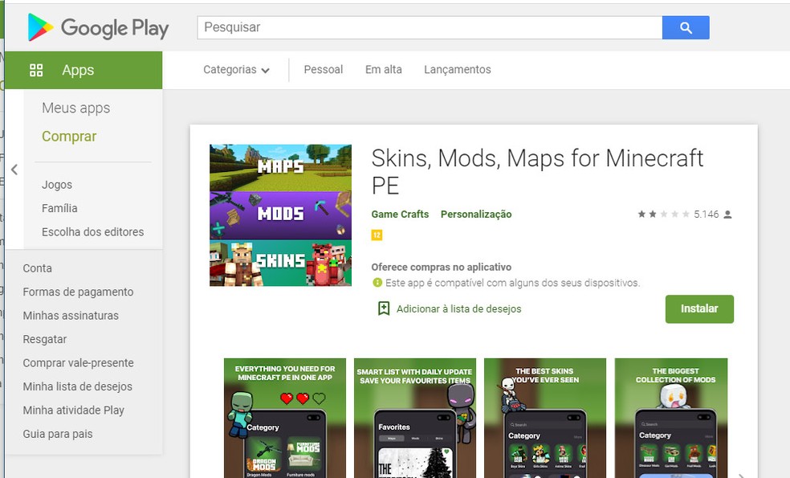790x478 pixels.
Task: Click the Resgatar link
Action: [x=44, y=339]
